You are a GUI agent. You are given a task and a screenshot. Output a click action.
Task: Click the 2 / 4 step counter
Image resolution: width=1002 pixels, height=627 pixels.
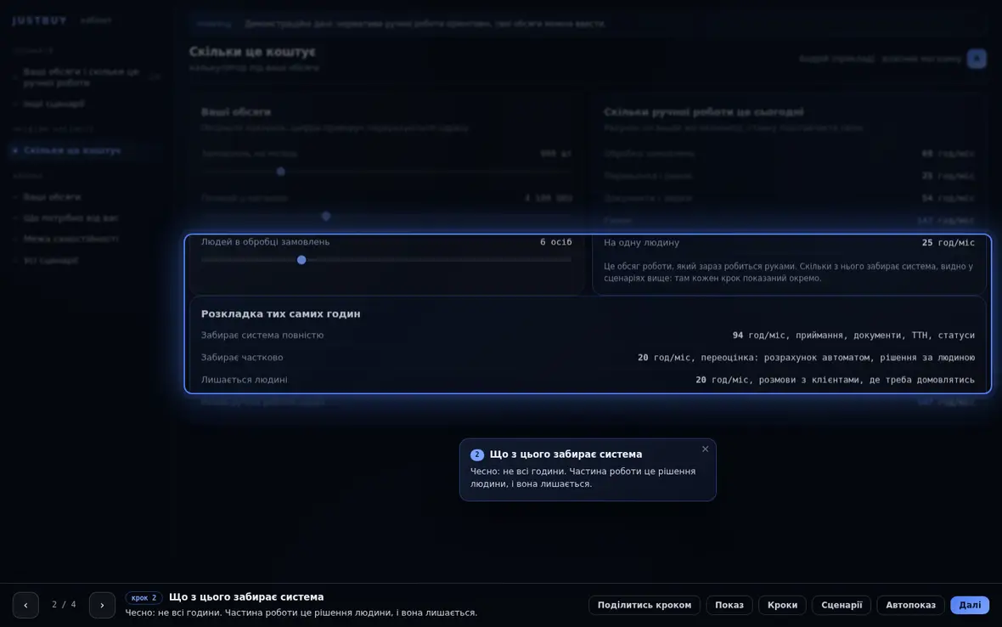pyautogui.click(x=64, y=605)
